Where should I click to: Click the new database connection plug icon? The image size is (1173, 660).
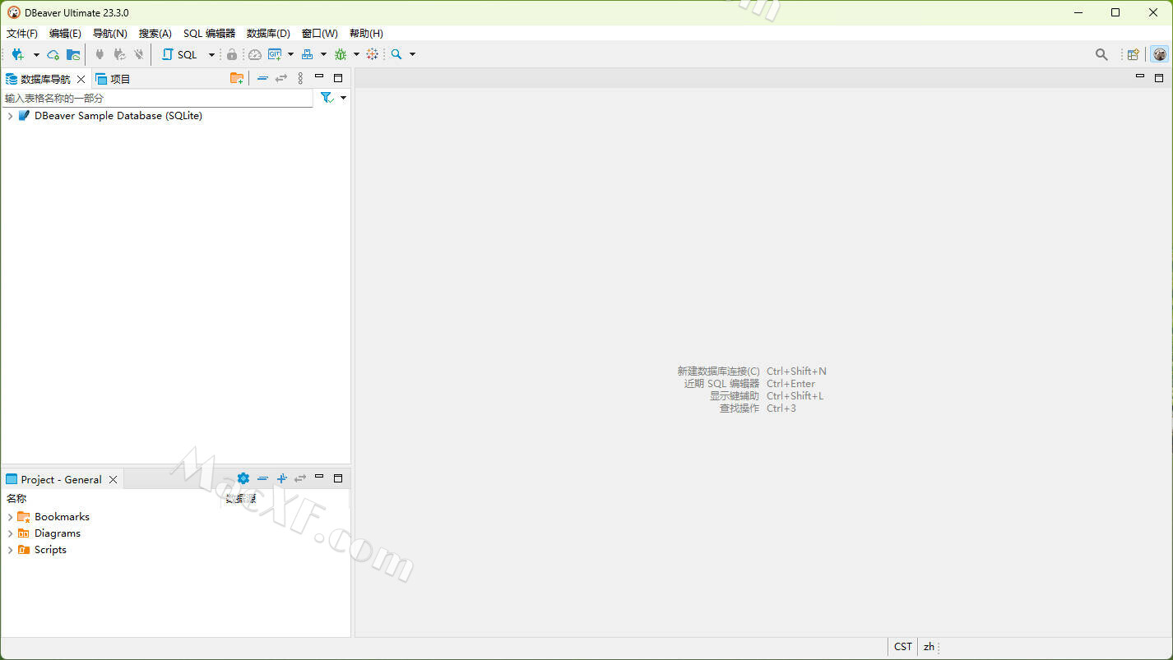tap(17, 54)
